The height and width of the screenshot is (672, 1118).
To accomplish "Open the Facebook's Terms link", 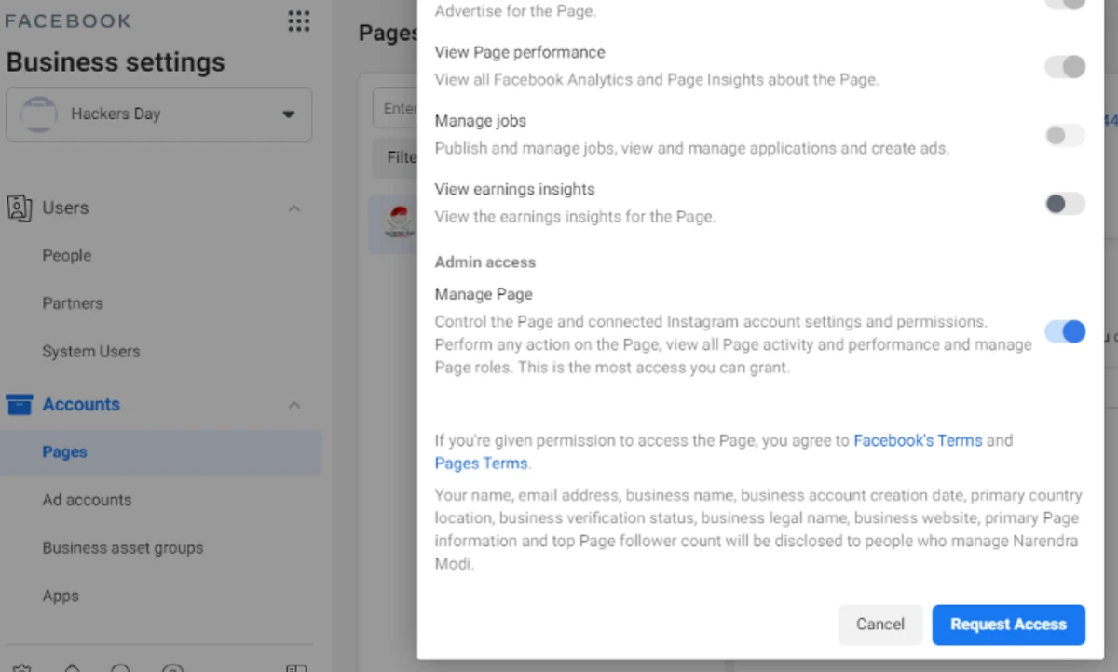I will 918,440.
